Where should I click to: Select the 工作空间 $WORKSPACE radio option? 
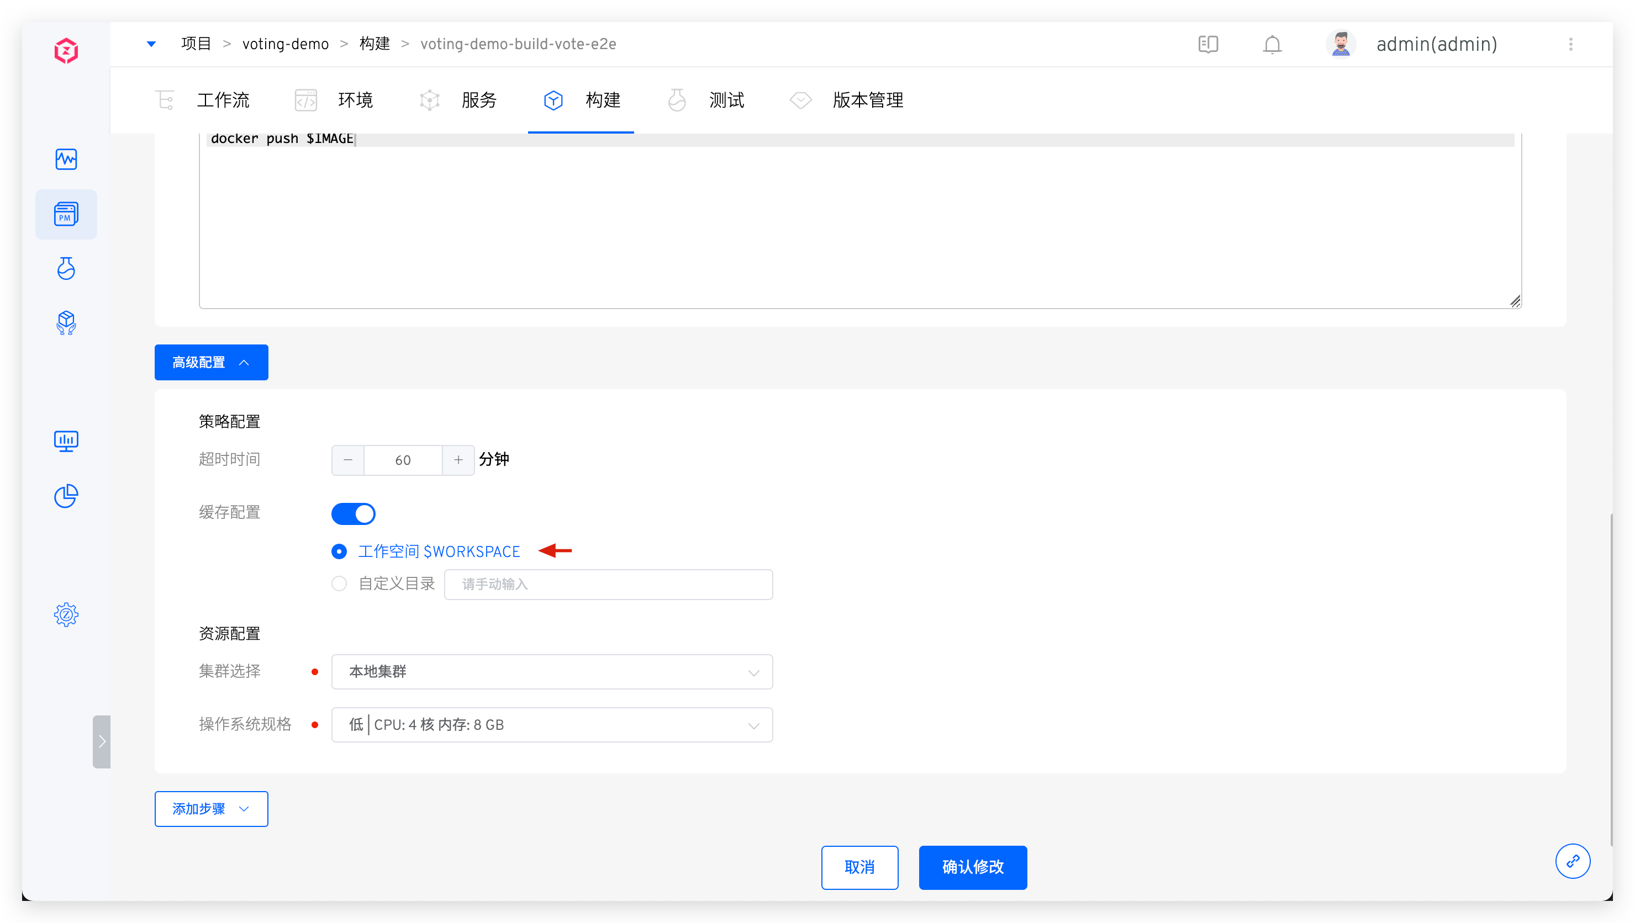pos(340,551)
